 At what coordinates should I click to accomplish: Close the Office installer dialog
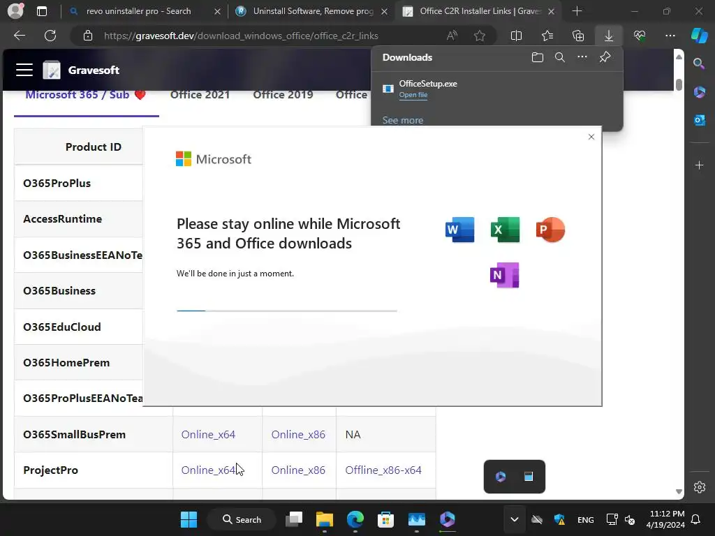tap(591, 137)
